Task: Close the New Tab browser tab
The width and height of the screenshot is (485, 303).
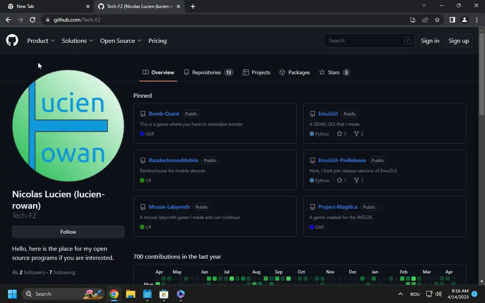Action: [88, 6]
